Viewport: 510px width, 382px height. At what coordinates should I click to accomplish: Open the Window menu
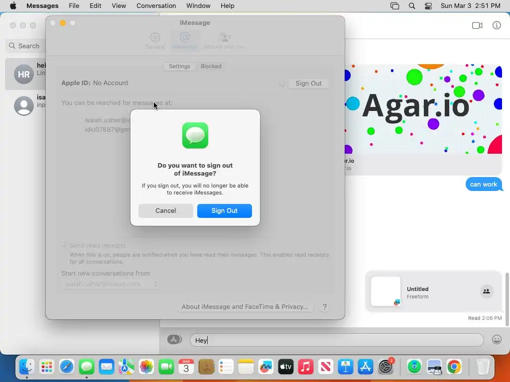coord(198,6)
